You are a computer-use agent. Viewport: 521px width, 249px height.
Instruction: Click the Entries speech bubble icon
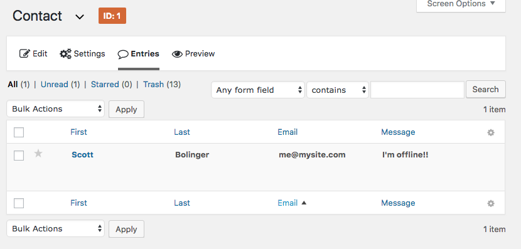(x=123, y=54)
